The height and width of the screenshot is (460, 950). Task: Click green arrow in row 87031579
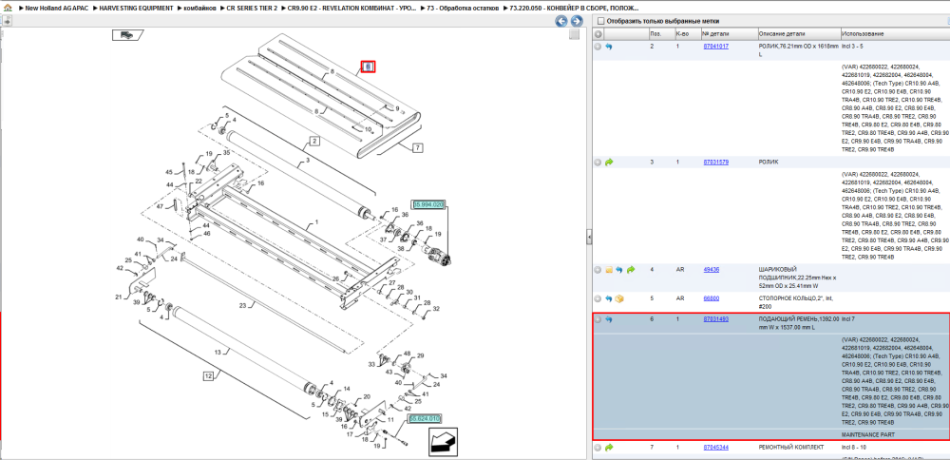pos(609,163)
